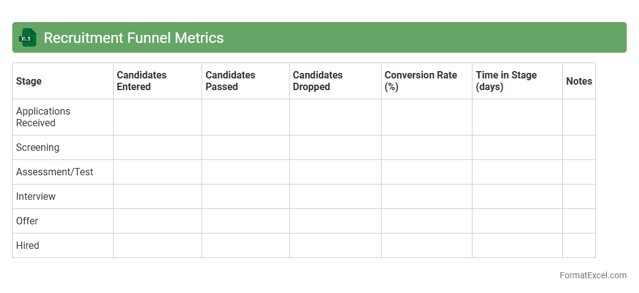The height and width of the screenshot is (293, 639).
Task: Click Time in Stage cell for Interview
Action: (x=517, y=197)
